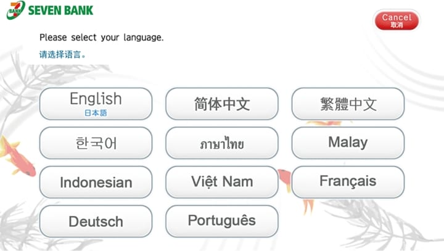Click the Please select your language text
This screenshot has width=444, height=251.
tap(101, 38)
